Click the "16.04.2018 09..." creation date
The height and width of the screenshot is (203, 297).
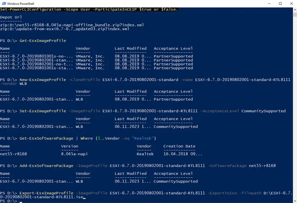(183, 154)
